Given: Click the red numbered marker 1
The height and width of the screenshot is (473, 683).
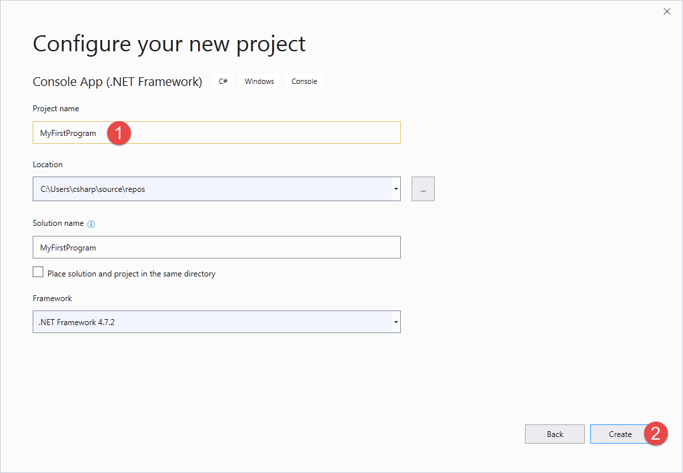Looking at the screenshot, I should point(120,133).
